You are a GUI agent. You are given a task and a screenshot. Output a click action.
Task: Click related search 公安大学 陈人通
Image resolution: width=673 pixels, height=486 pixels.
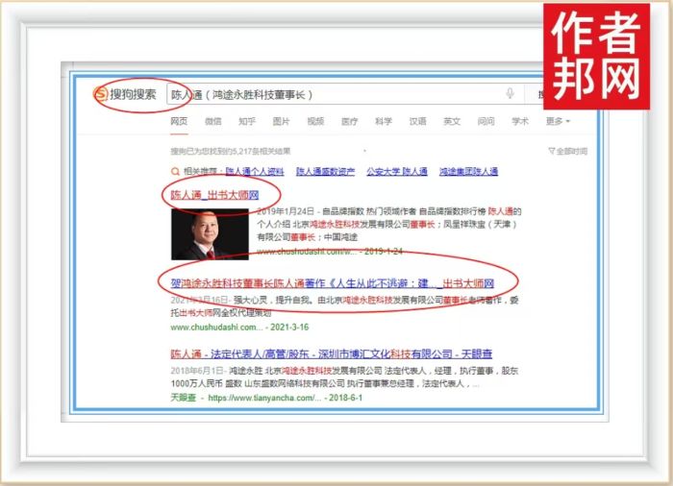coord(396,172)
